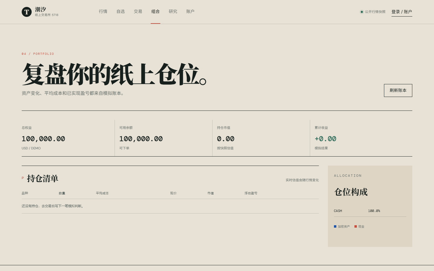Click the 潮汐 brand name
The height and width of the screenshot is (271, 434).
click(40, 9)
